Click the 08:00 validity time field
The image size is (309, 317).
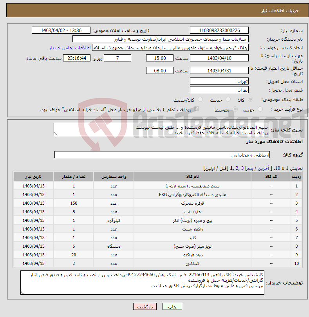coord(160,71)
